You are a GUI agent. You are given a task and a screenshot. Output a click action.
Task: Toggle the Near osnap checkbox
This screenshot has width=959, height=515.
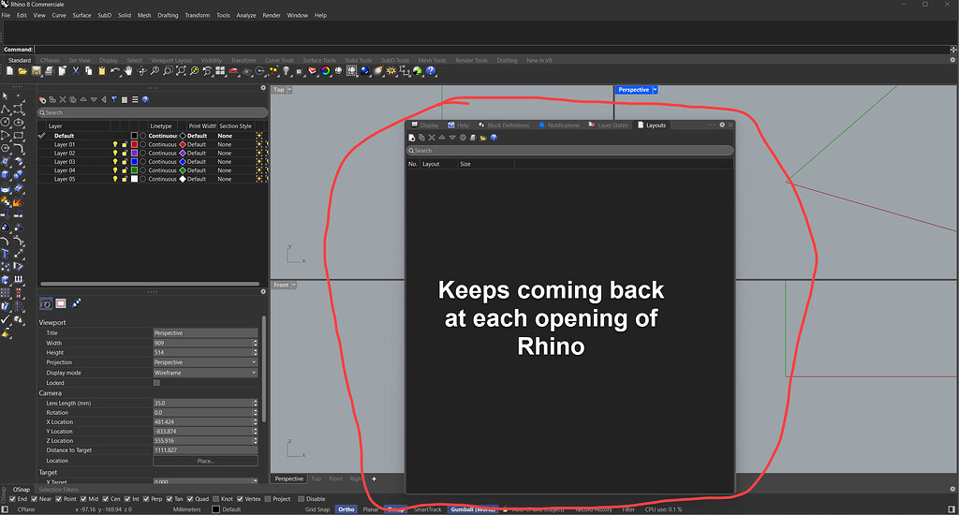pyautogui.click(x=35, y=499)
